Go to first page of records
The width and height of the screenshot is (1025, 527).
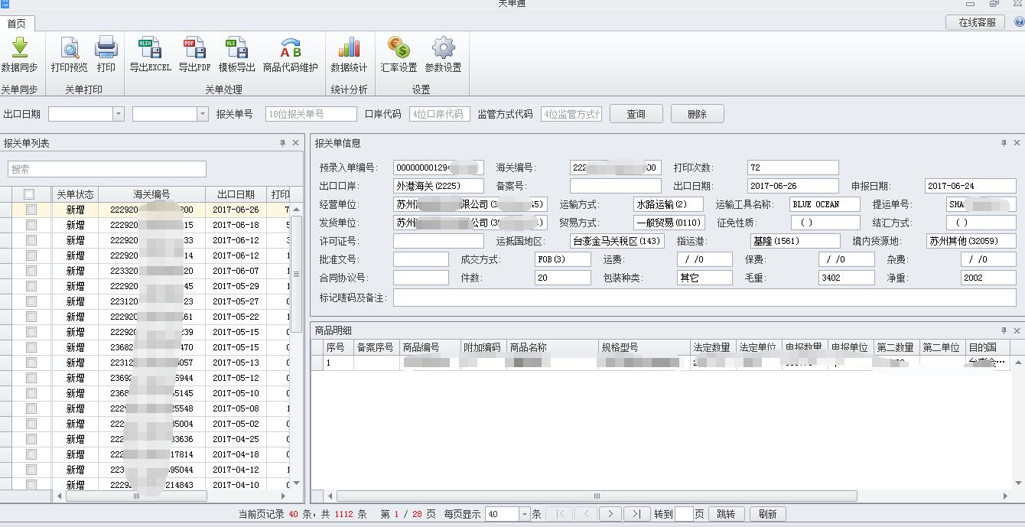click(561, 514)
